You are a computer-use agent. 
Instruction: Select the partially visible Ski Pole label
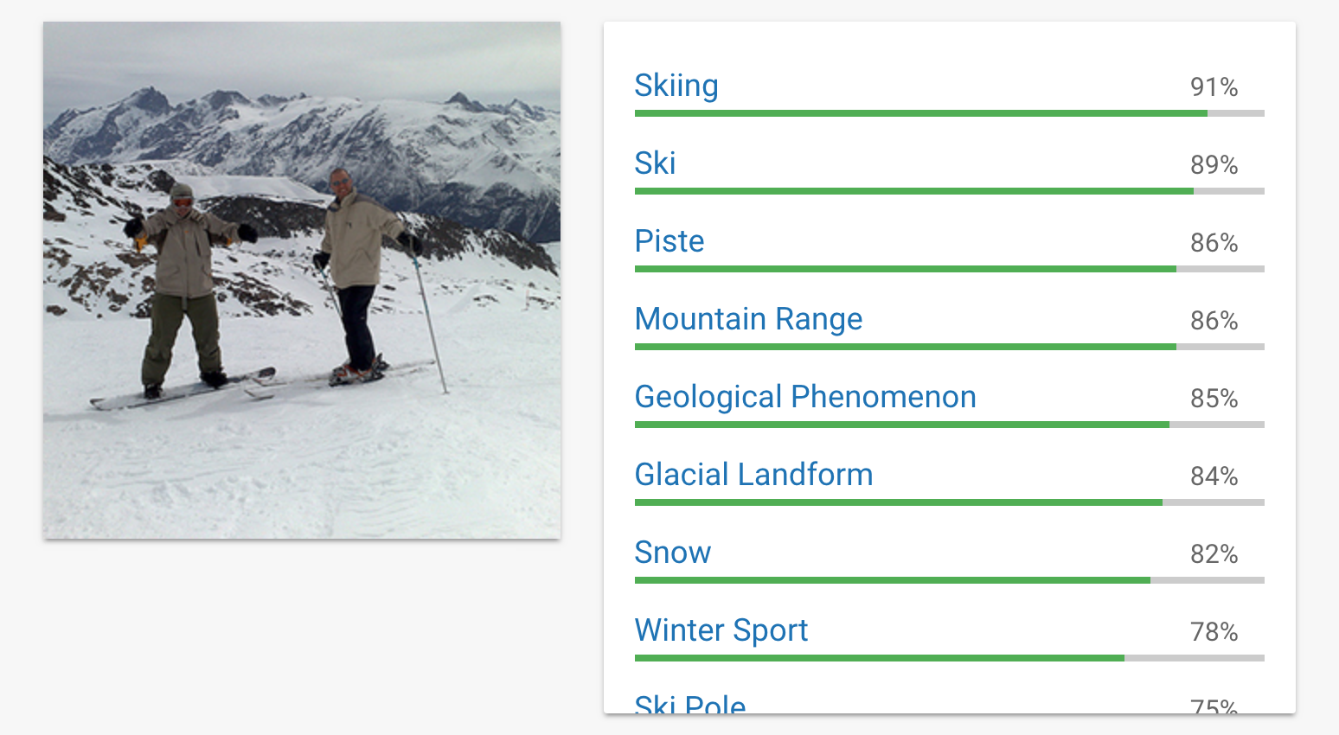[x=690, y=704]
